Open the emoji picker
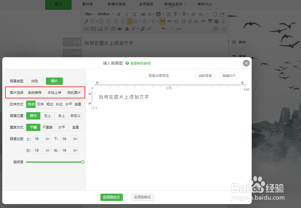 (190, 21)
